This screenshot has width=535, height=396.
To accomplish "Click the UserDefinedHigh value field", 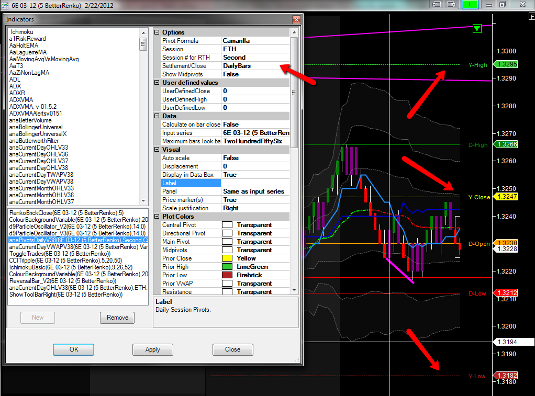I will 255,99.
